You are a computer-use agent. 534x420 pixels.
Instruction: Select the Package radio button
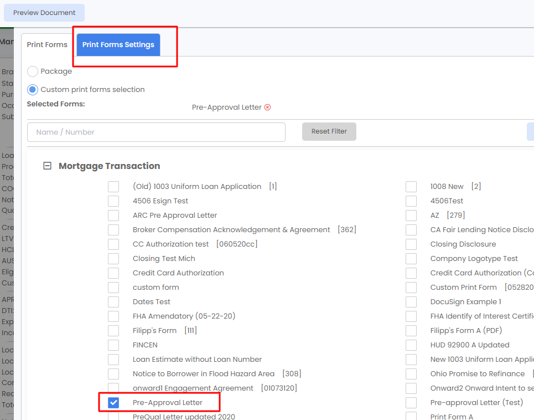[32, 71]
